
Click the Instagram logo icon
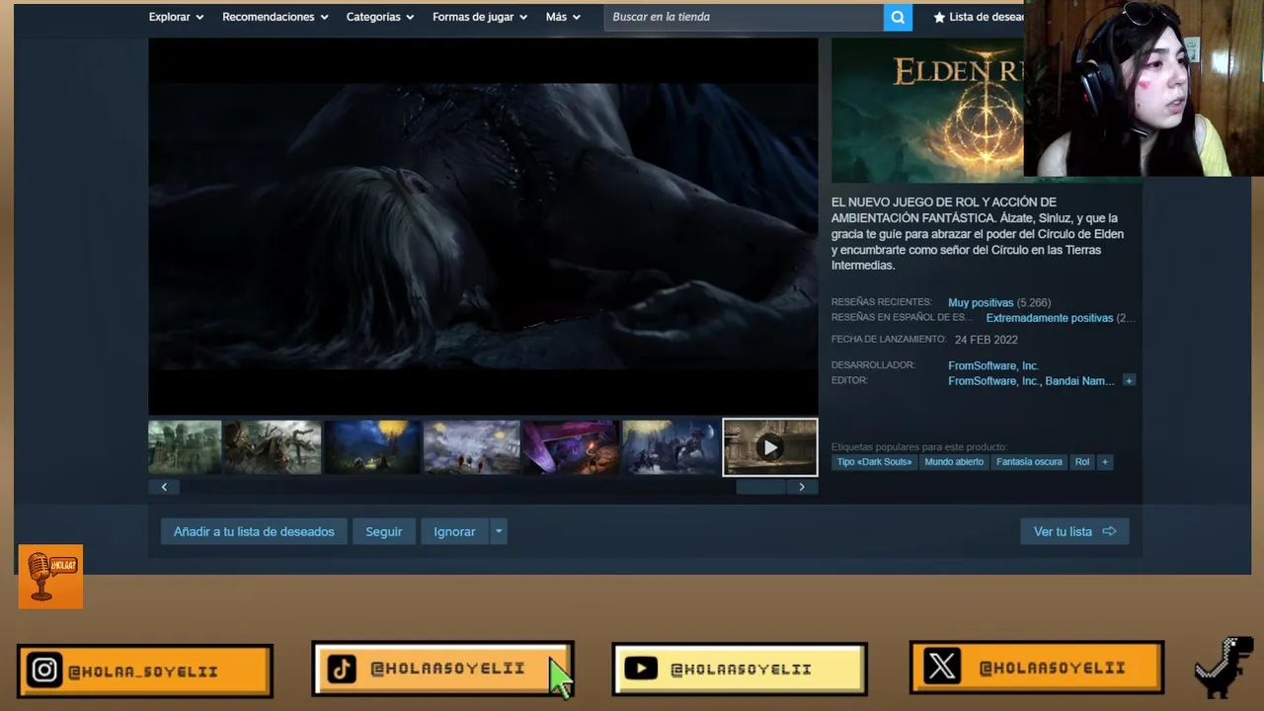point(44,671)
